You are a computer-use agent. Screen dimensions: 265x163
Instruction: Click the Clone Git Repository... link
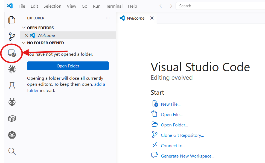[x=182, y=135]
